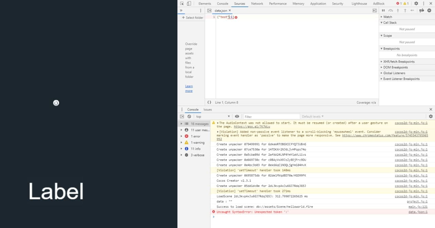This screenshot has width=435, height=228.
Task: Open the Sources navigator three-dot menu
Action: click(x=201, y=11)
